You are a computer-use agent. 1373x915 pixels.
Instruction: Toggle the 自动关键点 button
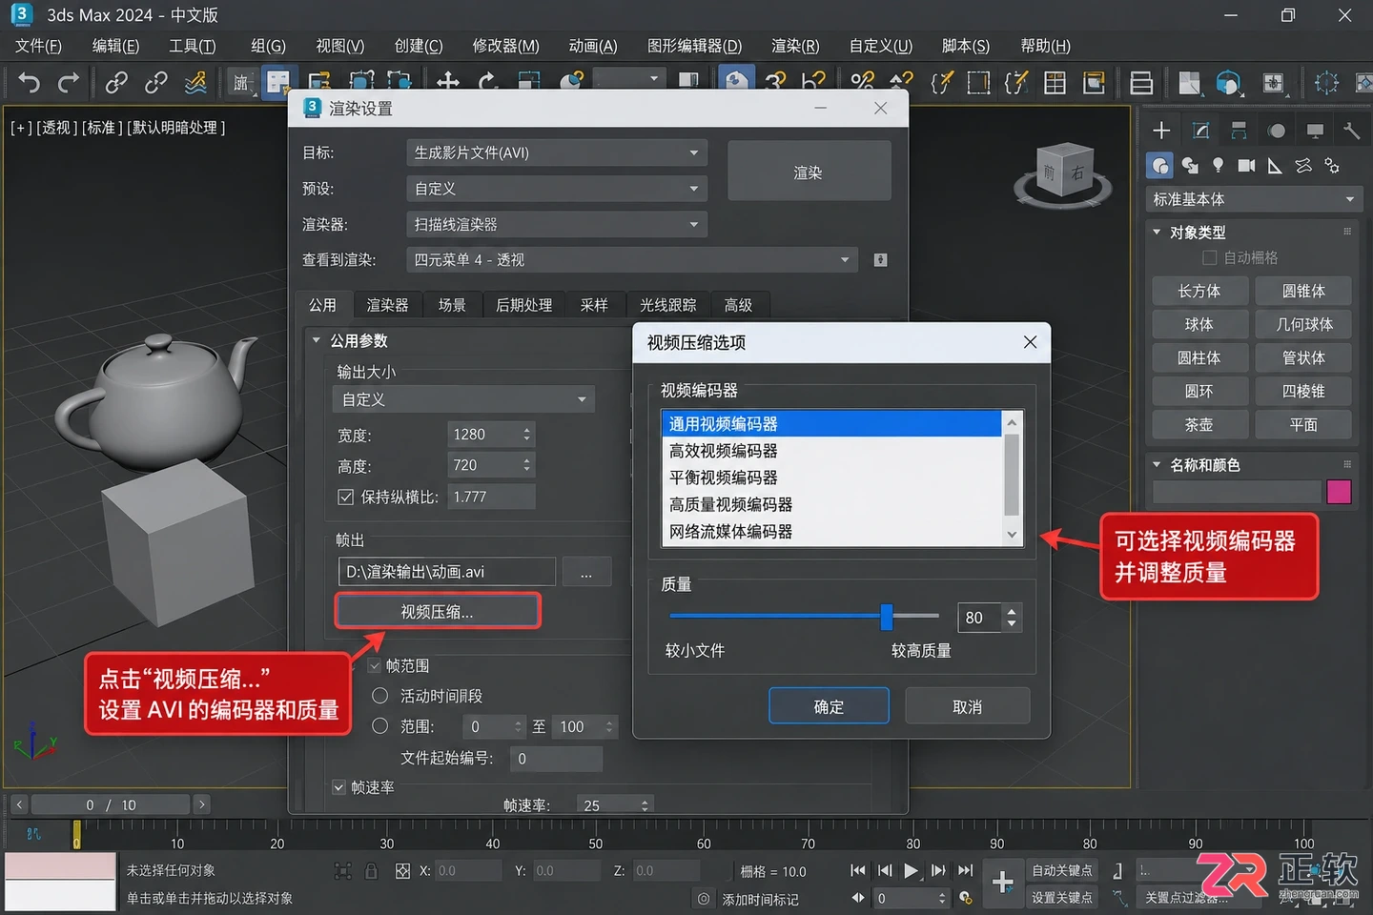point(1062,870)
